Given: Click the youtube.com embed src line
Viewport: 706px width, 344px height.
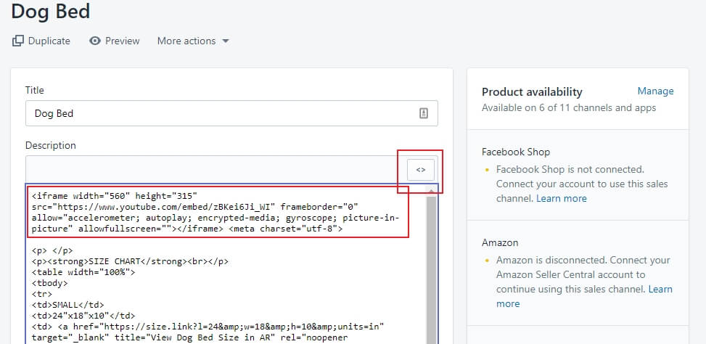Looking at the screenshot, I should tap(195, 207).
